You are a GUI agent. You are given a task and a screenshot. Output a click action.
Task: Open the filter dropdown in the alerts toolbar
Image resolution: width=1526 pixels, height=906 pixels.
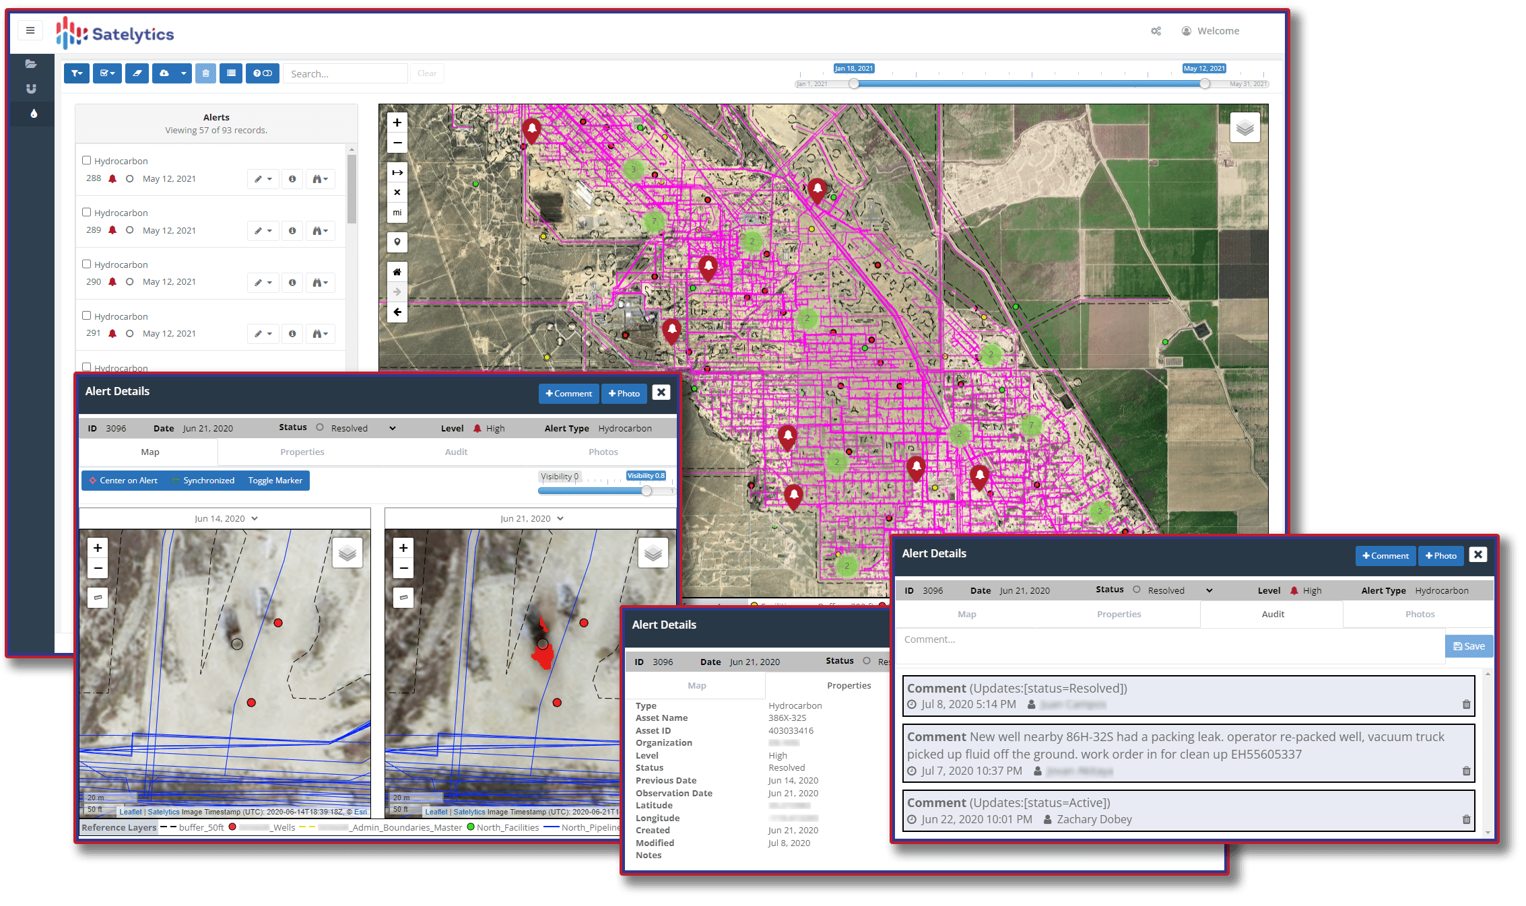[x=77, y=73]
